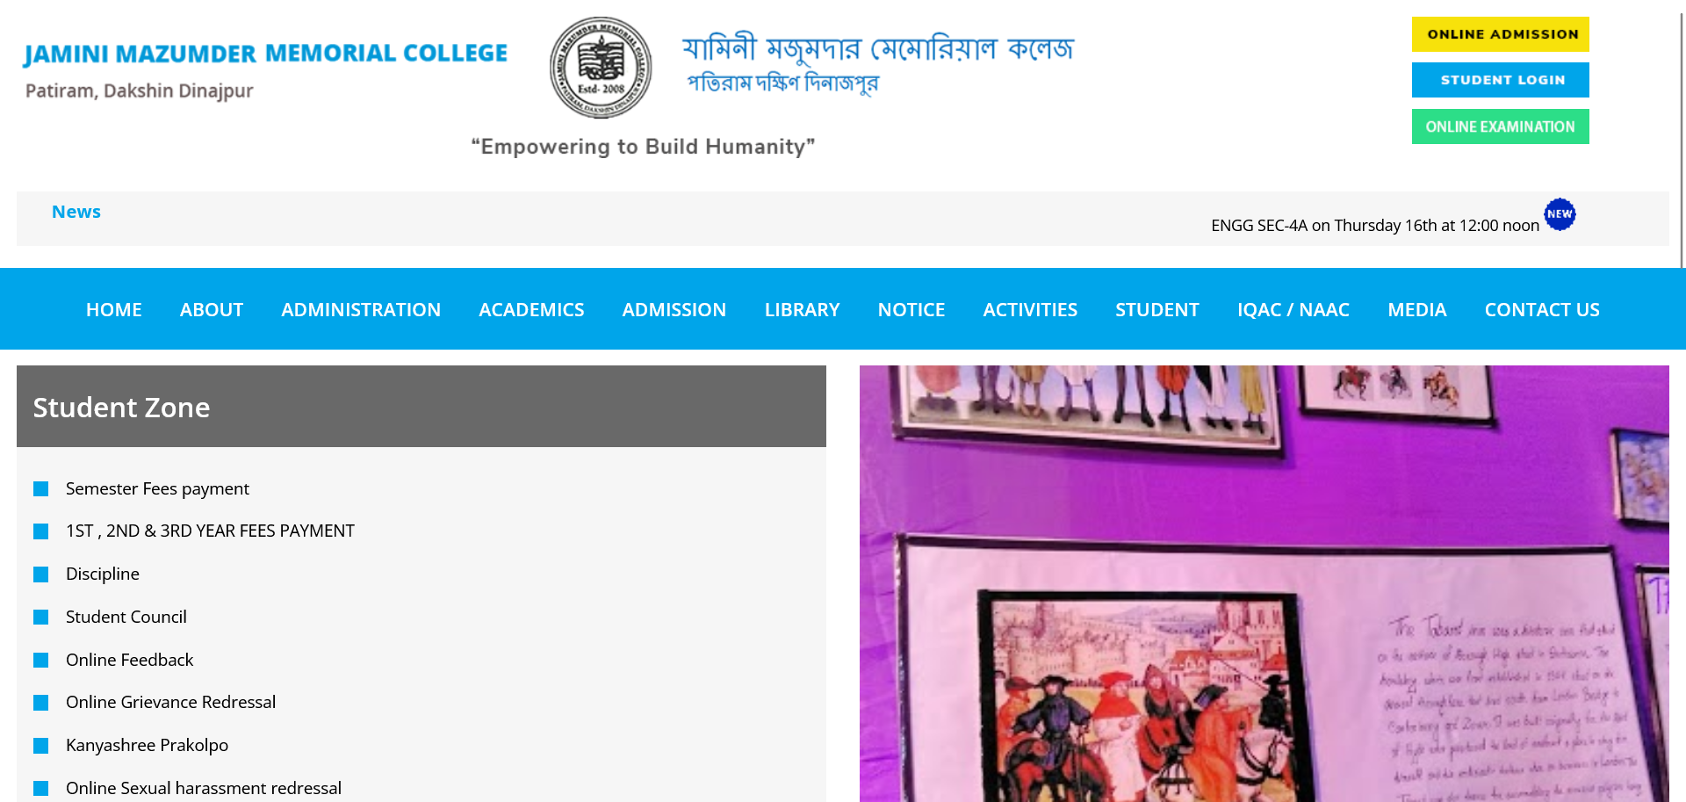Expand the IQAC / NAAC menu
The image size is (1686, 802).
1293,309
